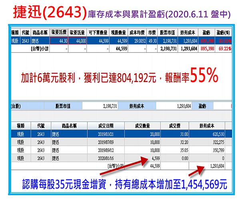Screen dimensions: 240x200
Task: Click price 0.00 in the 2020/01/16 row
Action: click(185, 158)
